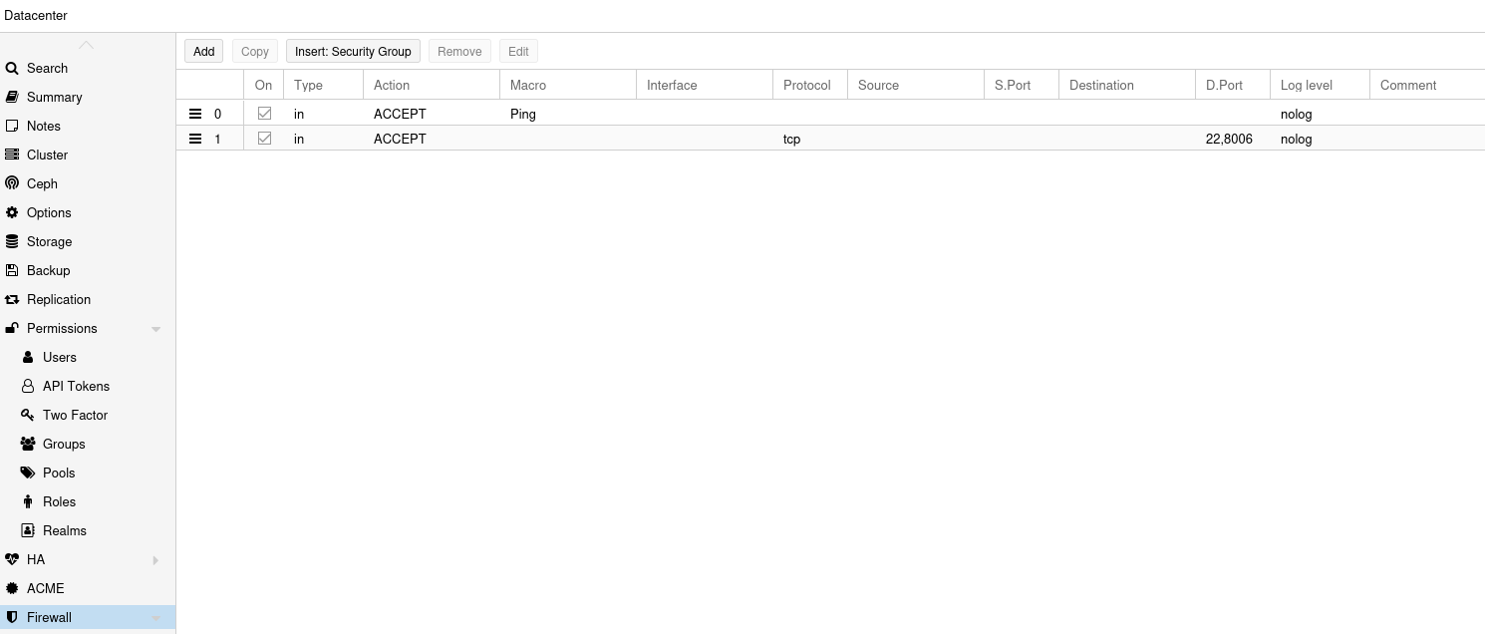Open the Realms menu entry
The height and width of the screenshot is (634, 1485).
[x=64, y=530]
